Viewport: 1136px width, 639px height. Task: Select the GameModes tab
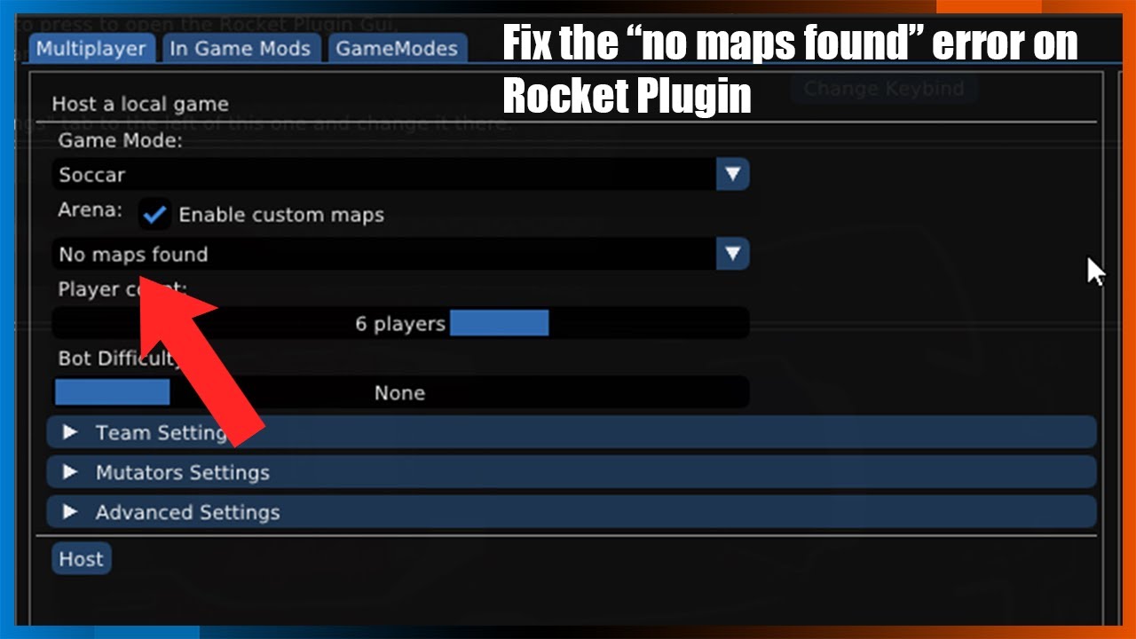(397, 48)
